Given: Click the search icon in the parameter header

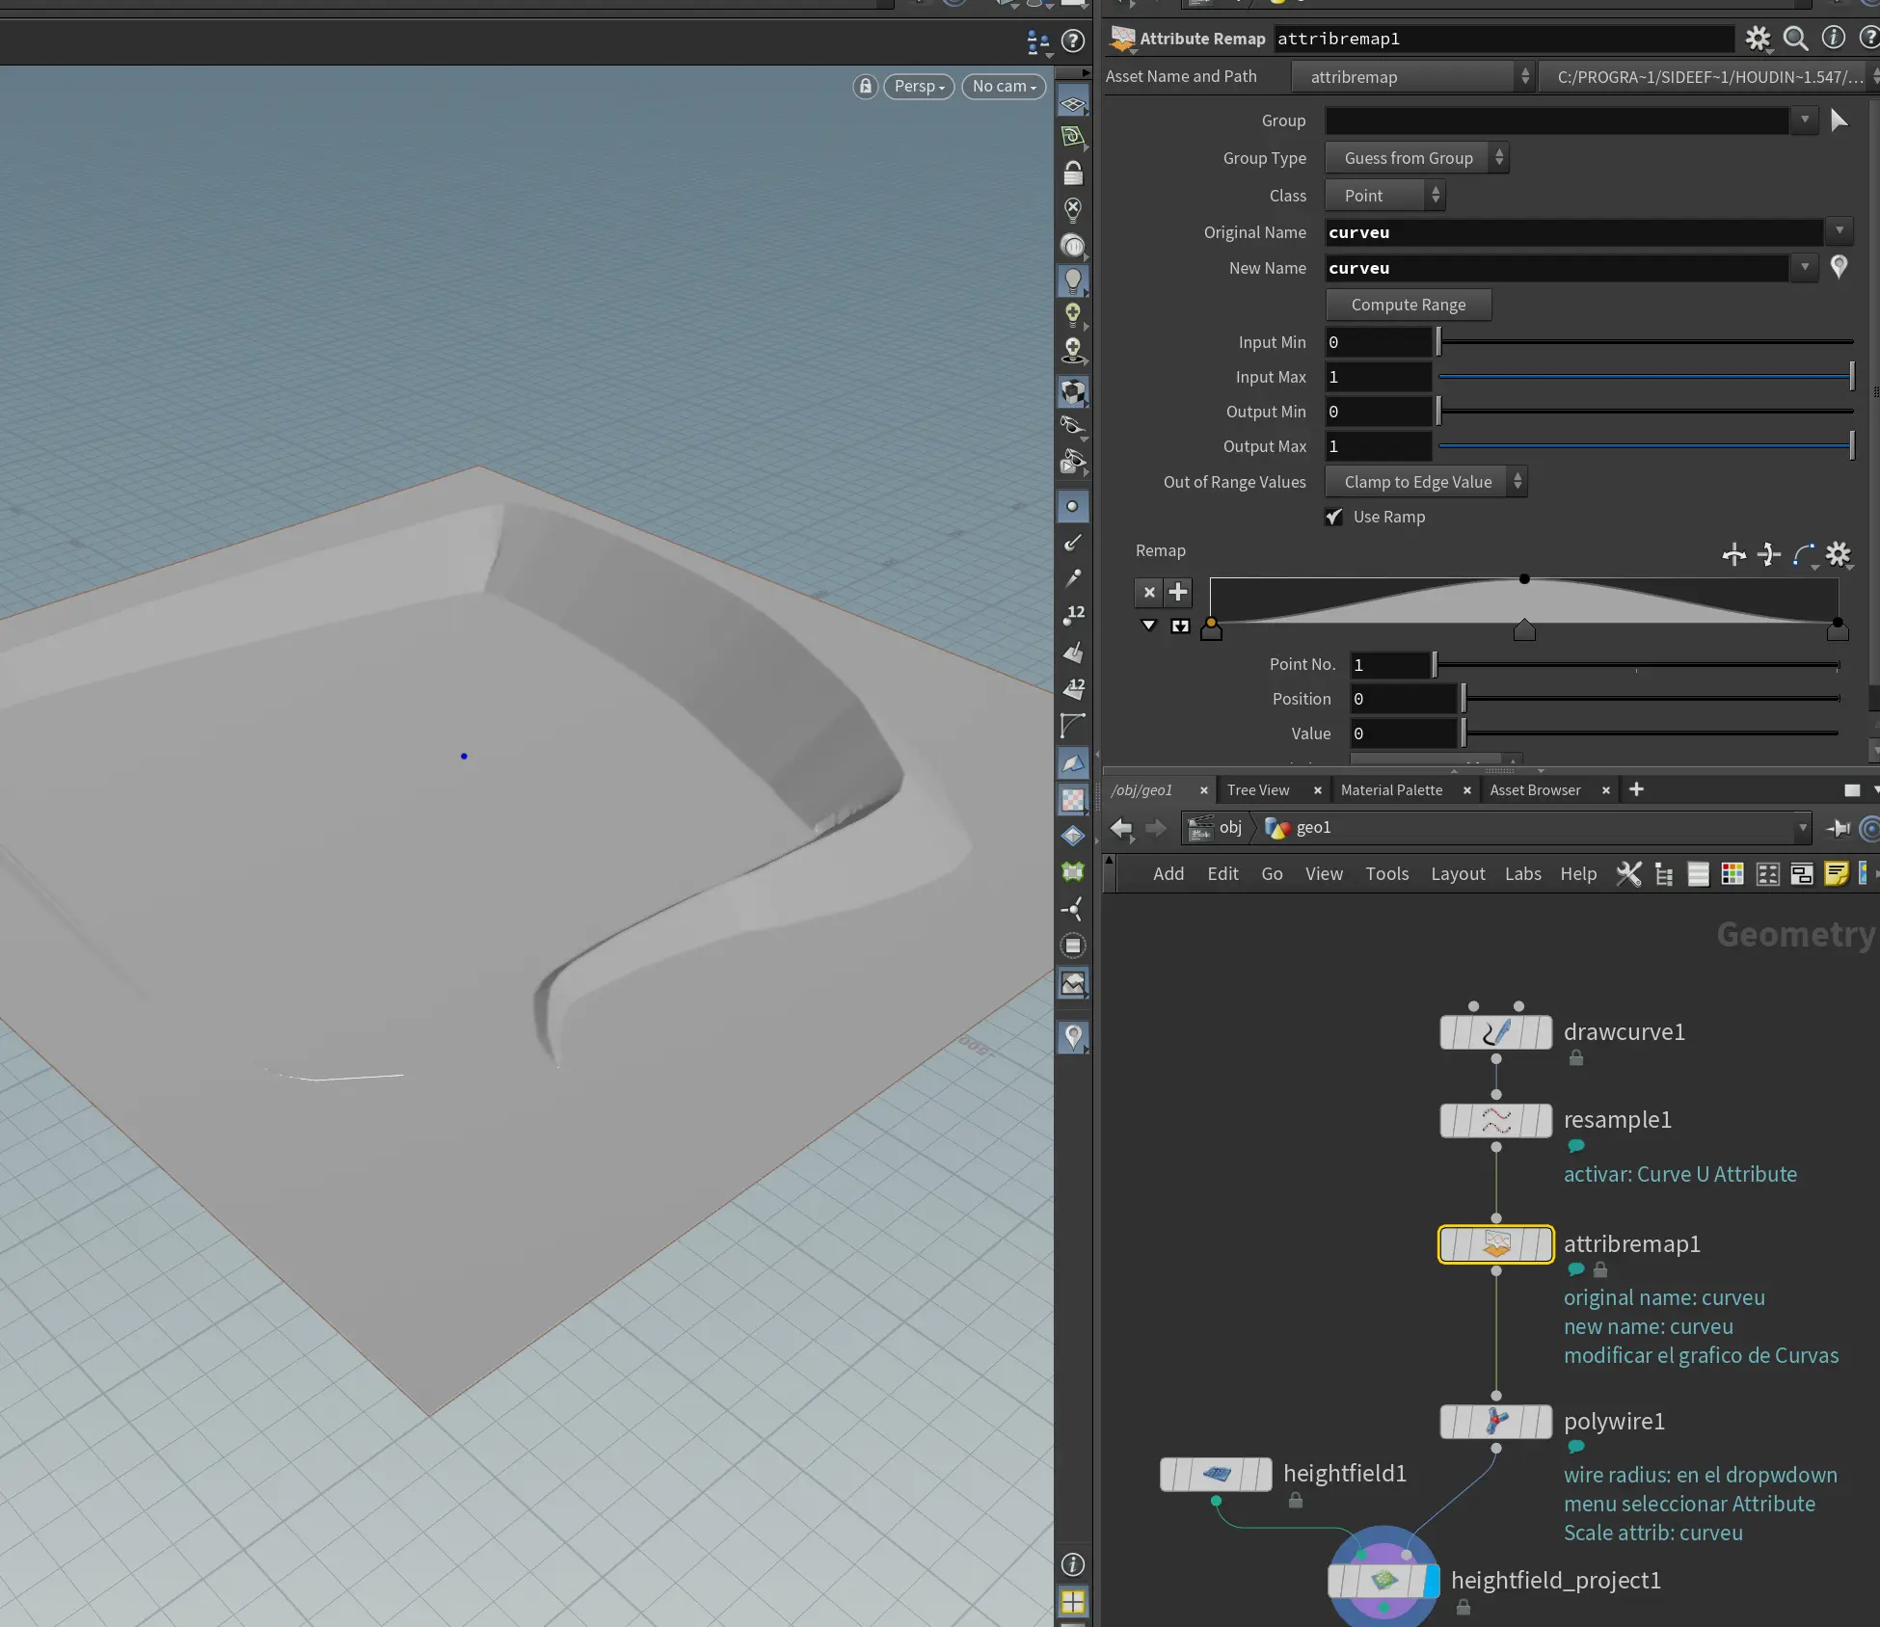Looking at the screenshot, I should [1795, 39].
